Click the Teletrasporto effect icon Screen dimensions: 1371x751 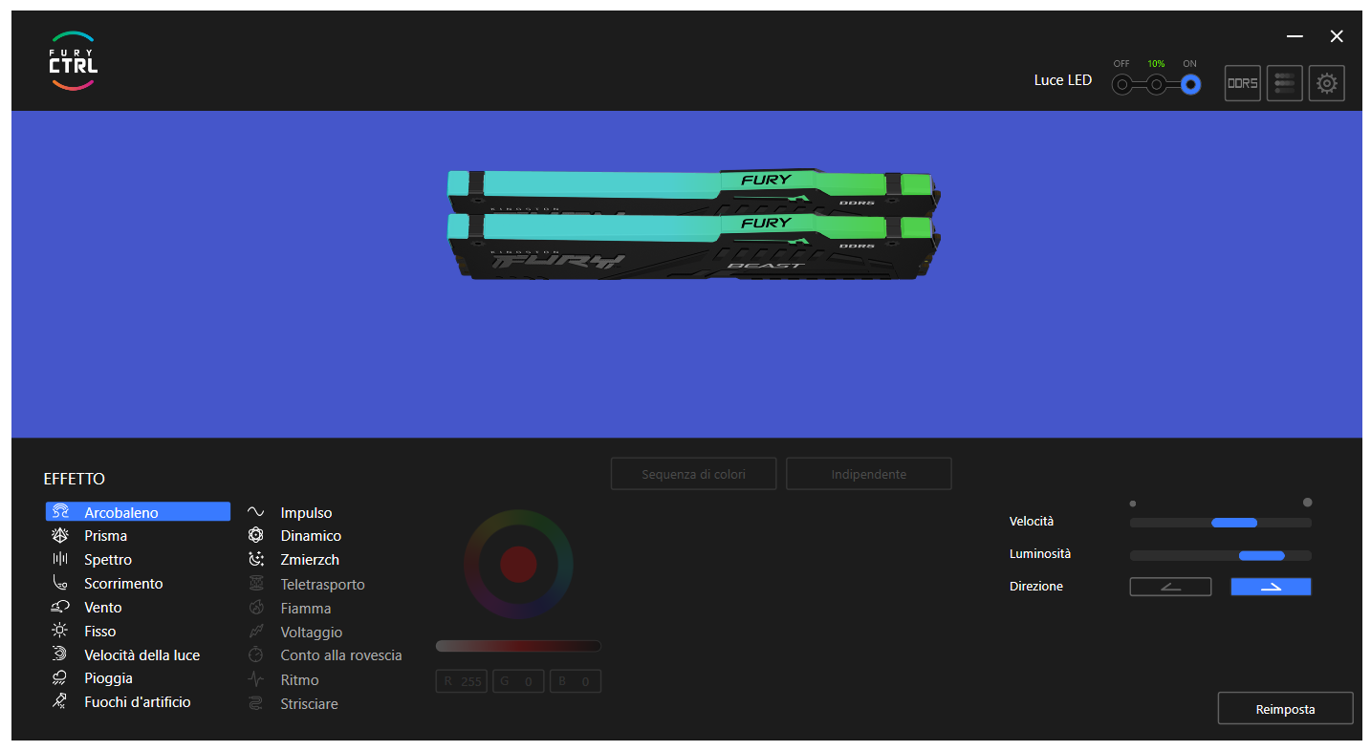[255, 584]
